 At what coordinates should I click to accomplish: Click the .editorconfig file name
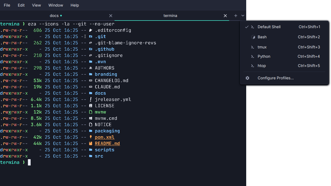click(113, 30)
